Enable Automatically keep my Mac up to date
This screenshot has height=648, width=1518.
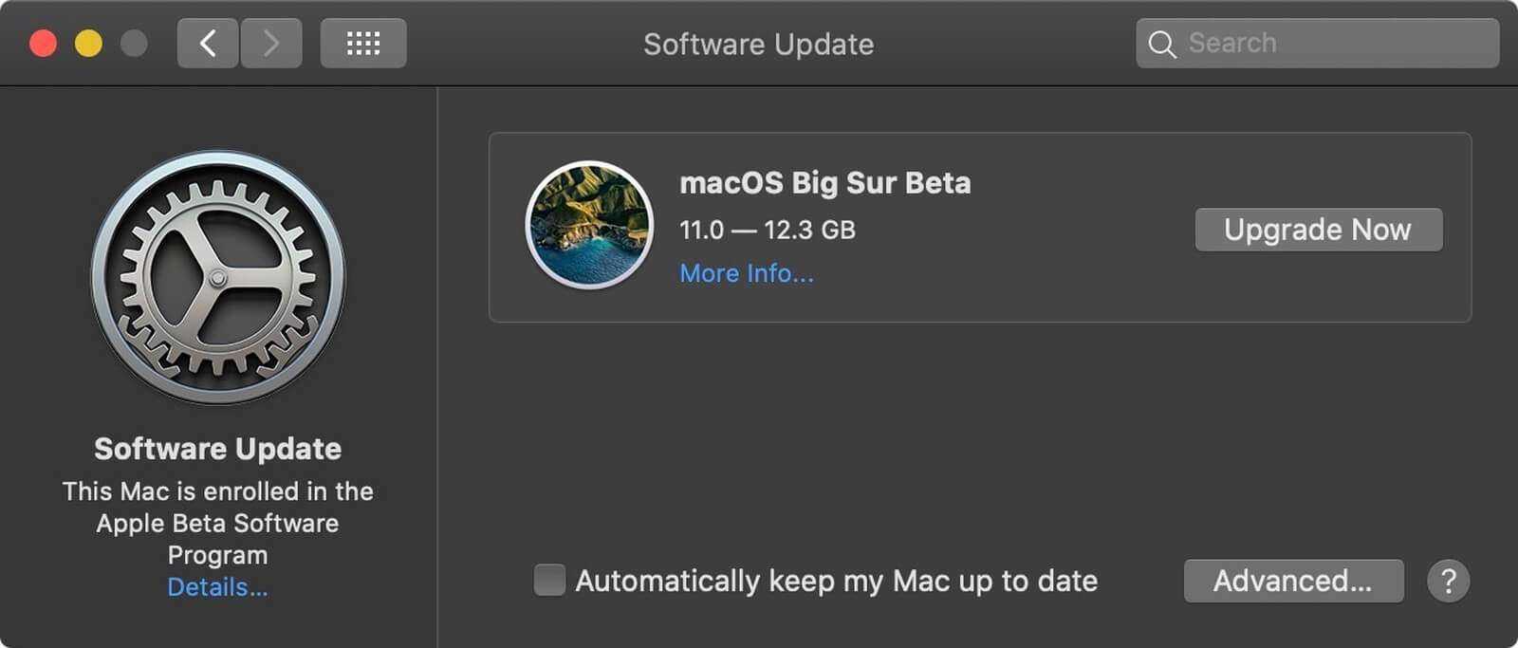[549, 580]
